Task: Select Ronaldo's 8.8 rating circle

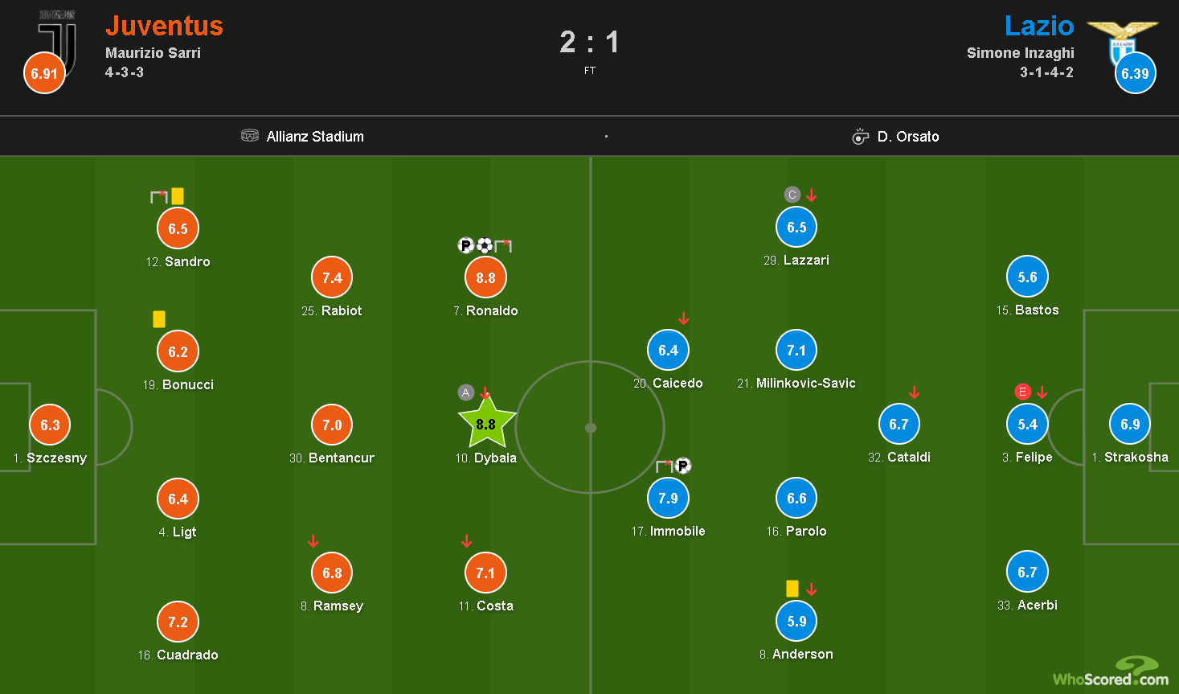Action: tap(485, 277)
